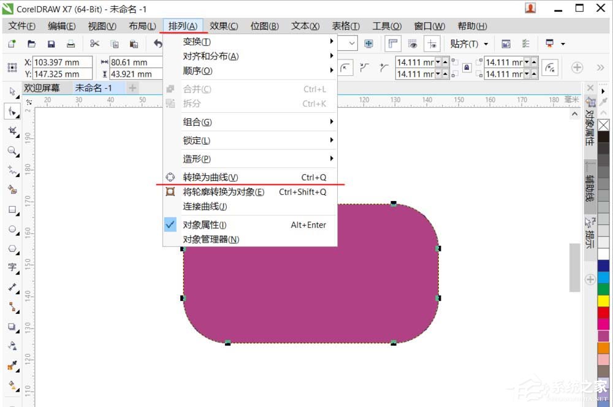Screen dimensions: 613x407
Task: Open the 效果 menu
Action: coord(223,26)
